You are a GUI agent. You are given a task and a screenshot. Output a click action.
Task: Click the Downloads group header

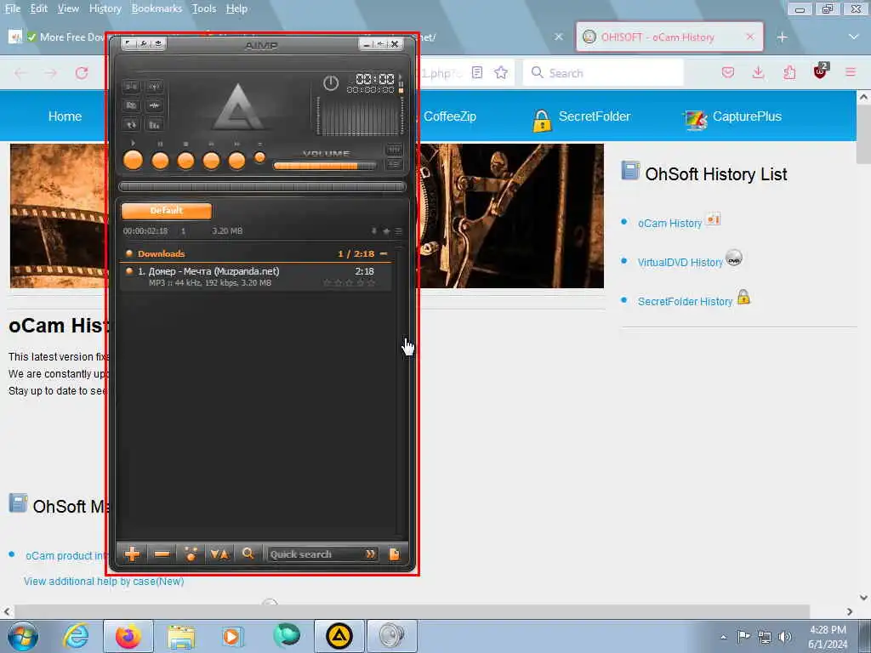point(255,253)
